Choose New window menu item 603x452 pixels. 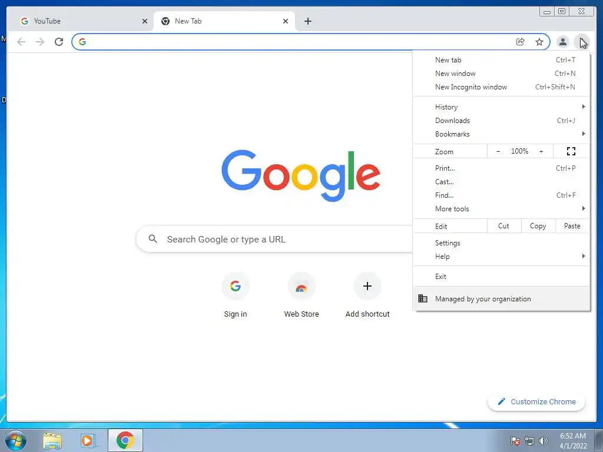click(x=502, y=74)
